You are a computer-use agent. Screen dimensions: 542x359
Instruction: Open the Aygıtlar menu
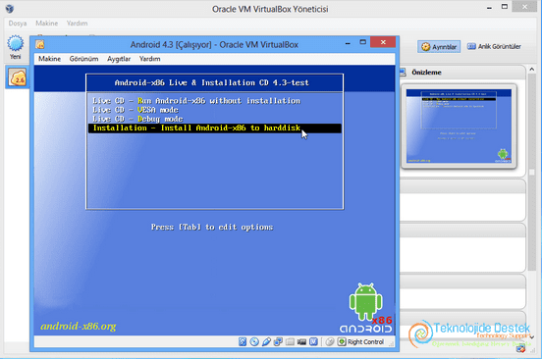click(x=119, y=59)
